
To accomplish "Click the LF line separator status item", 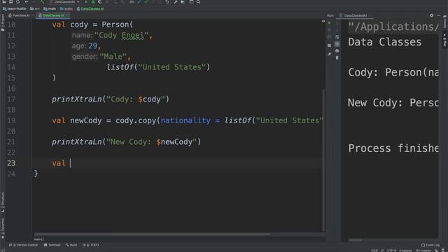I will (382, 251).
